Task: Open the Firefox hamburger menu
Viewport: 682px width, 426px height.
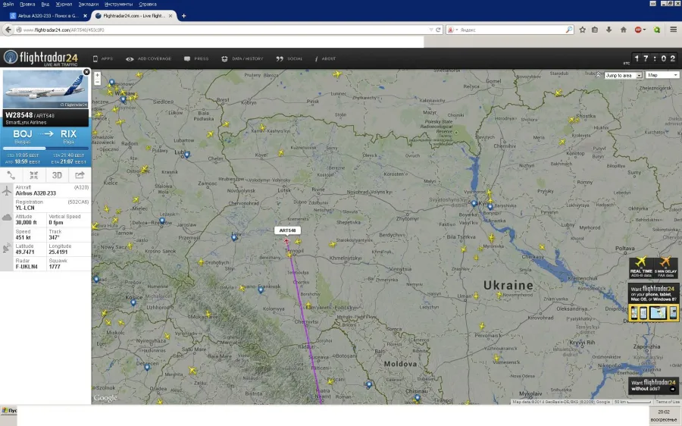Action: 674,30
